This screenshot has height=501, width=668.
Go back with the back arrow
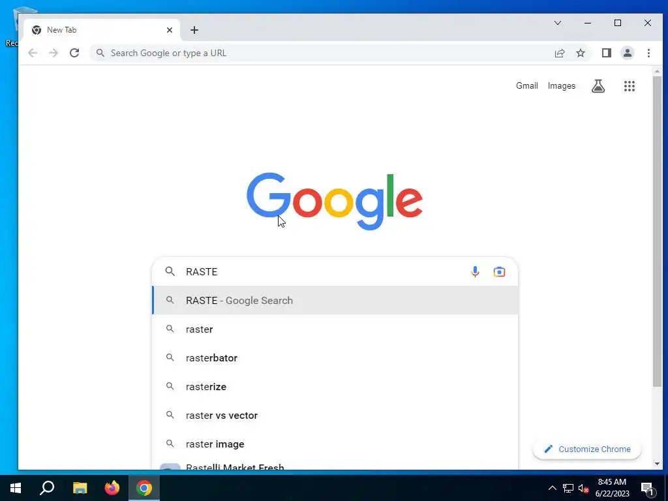[x=33, y=53]
